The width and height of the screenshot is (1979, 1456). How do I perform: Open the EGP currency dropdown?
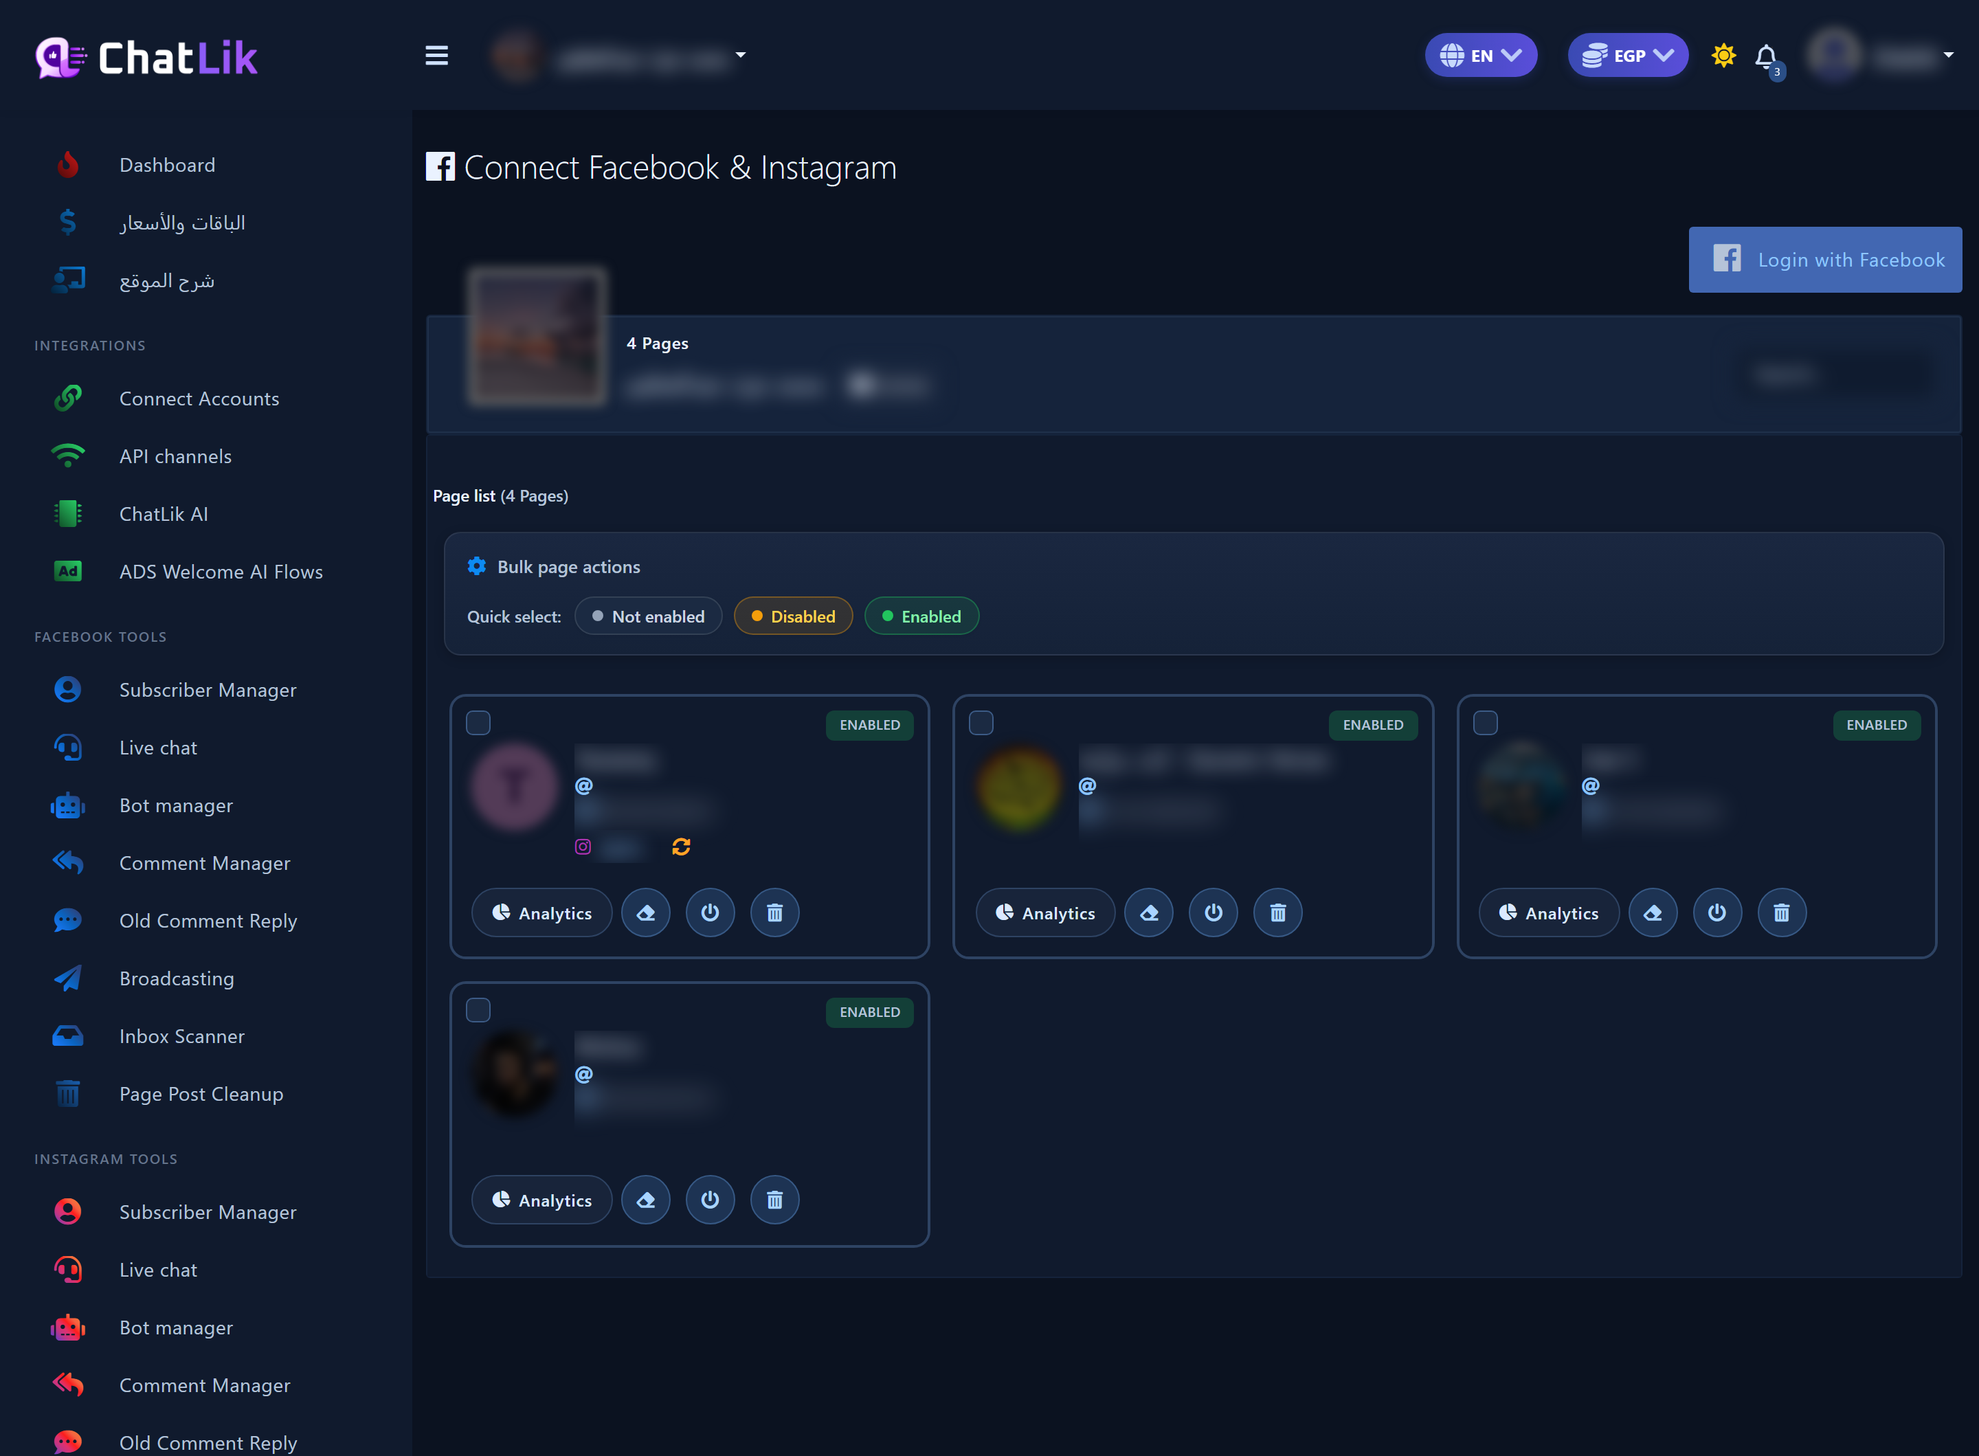pos(1627,56)
